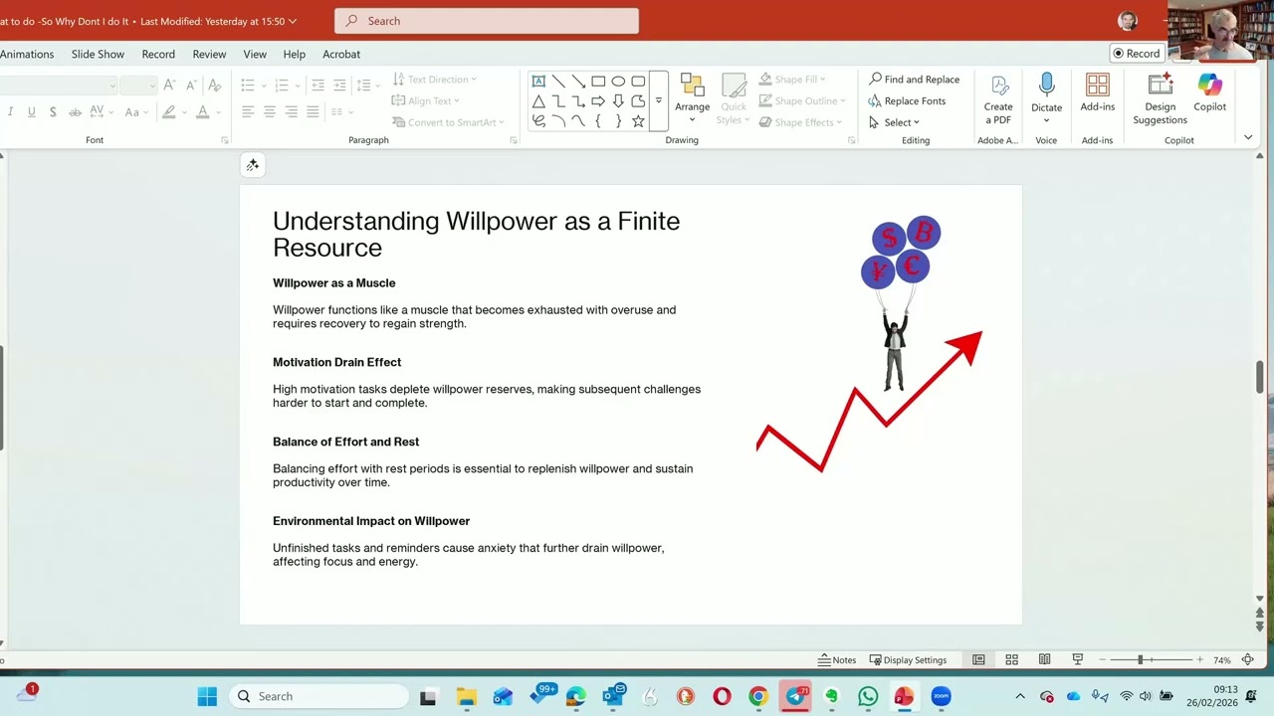Open Align Text dropdown
This screenshot has height=716, width=1274.
(x=426, y=100)
